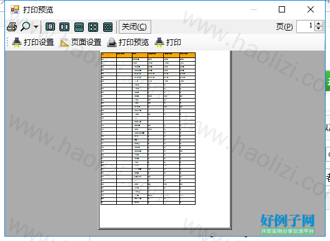Image resolution: width=330 pixels, height=241 pixels.
Task: Click the printer icon in preview toolbar
Action: 12,27
